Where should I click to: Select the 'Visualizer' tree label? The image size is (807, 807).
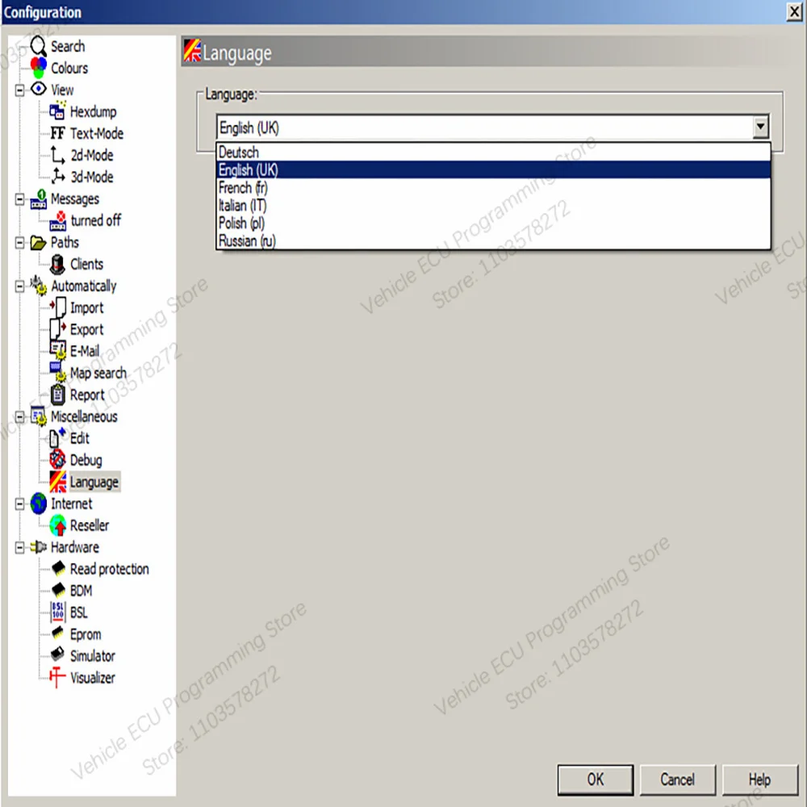93,677
